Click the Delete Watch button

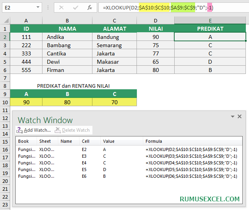[x=72, y=130]
